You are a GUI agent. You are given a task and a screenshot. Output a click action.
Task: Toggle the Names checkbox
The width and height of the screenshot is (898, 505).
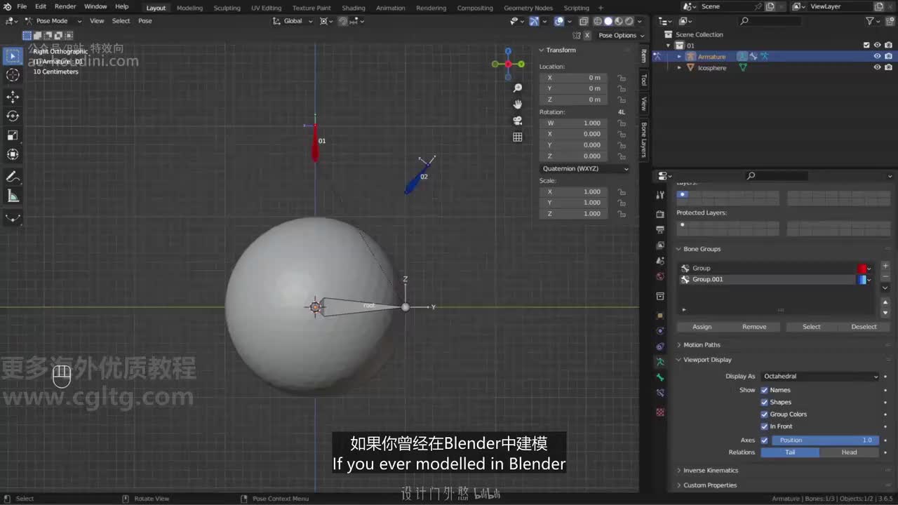[765, 390]
